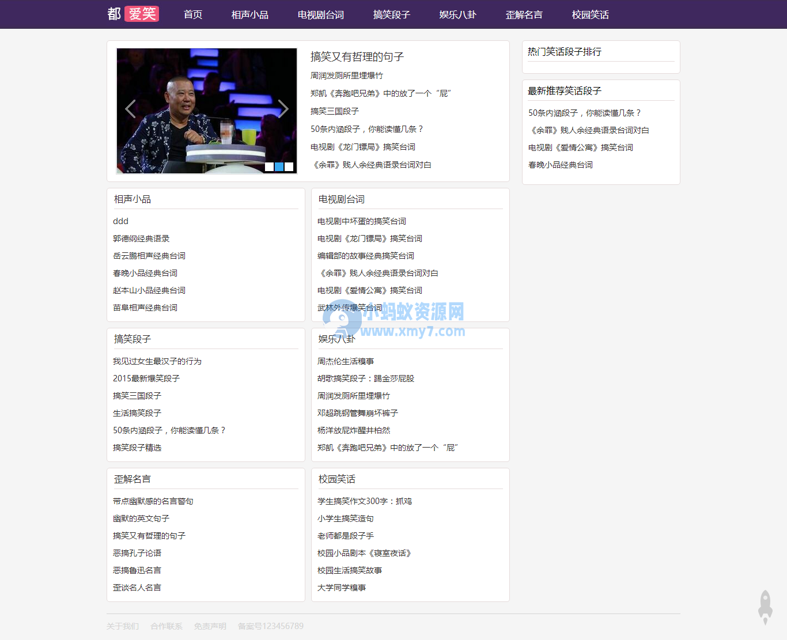Viewport: 787px width, 640px height.
Task: Open 大学同学糗事
Action: 342,588
